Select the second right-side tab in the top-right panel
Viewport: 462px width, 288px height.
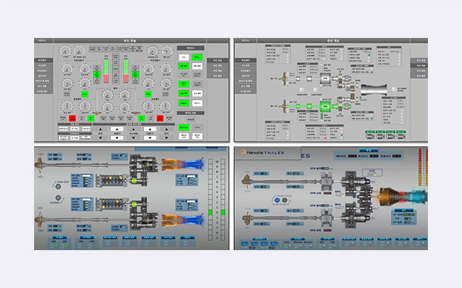tap(419, 65)
